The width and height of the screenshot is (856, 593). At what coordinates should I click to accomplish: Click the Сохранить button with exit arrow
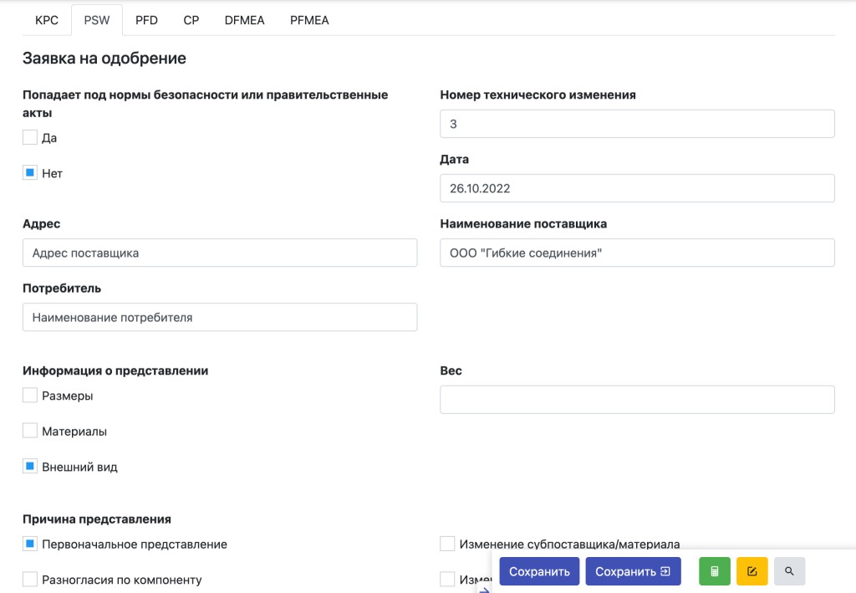pos(634,571)
